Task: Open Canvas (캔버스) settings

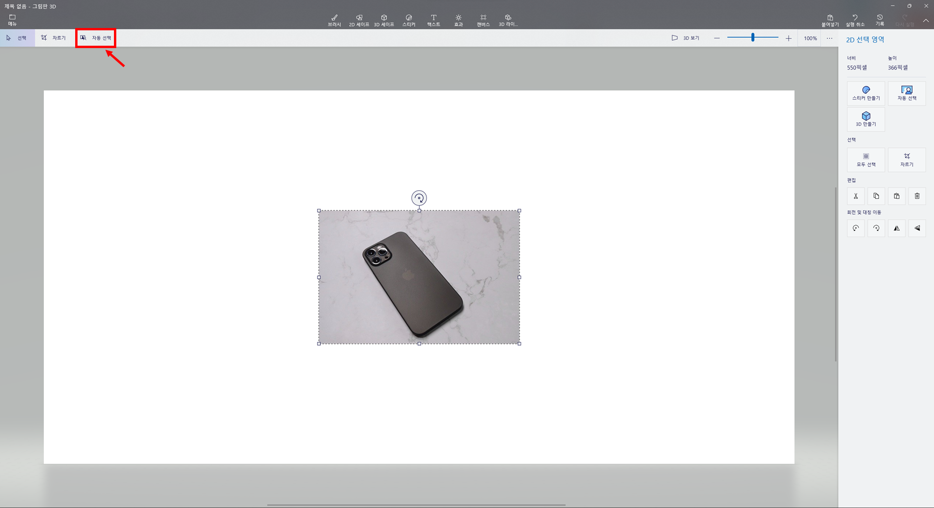Action: click(x=483, y=20)
